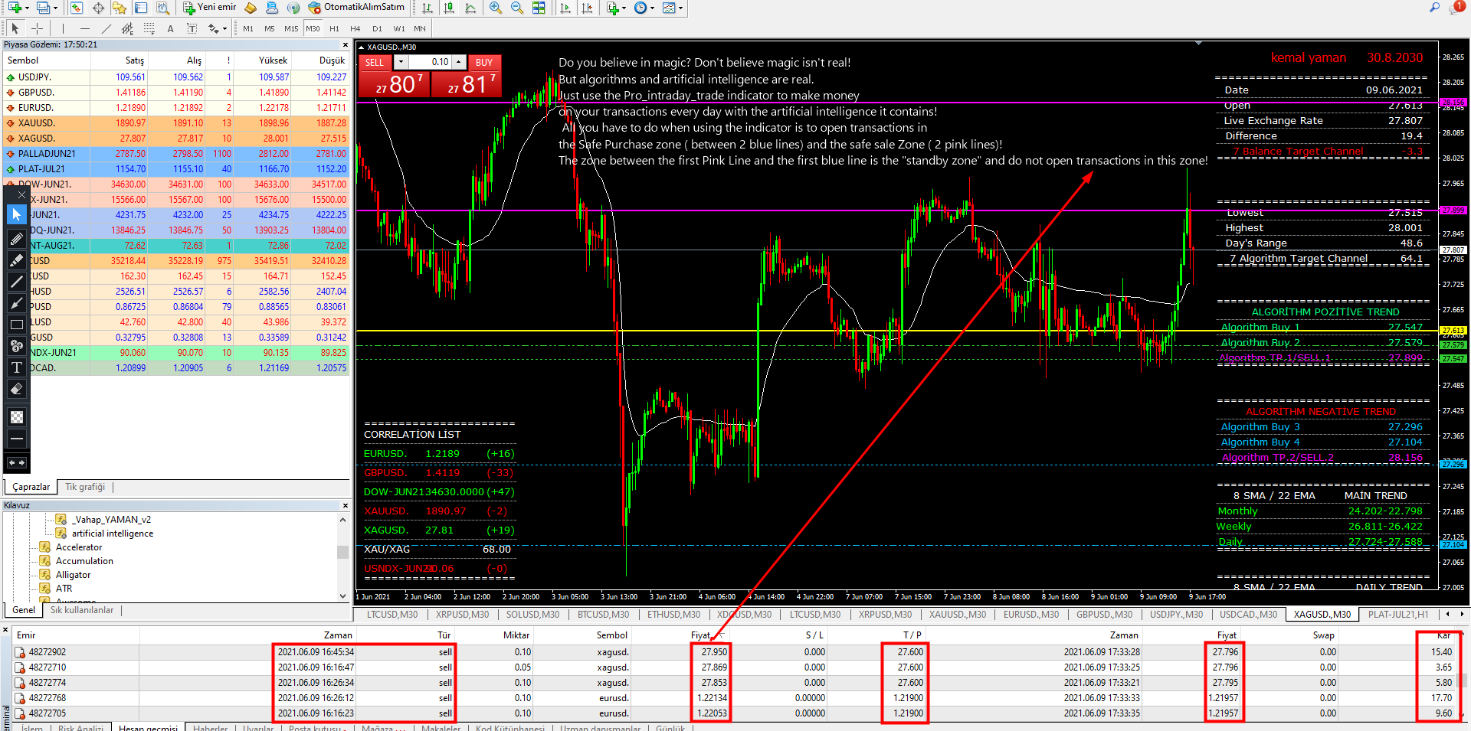Click the volume input field 0.10
Viewport: 1471px width, 731px height.
(x=430, y=62)
